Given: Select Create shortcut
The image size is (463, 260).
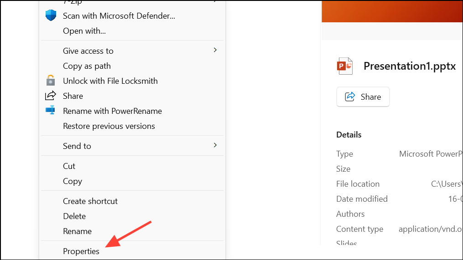Looking at the screenshot, I should coord(90,201).
